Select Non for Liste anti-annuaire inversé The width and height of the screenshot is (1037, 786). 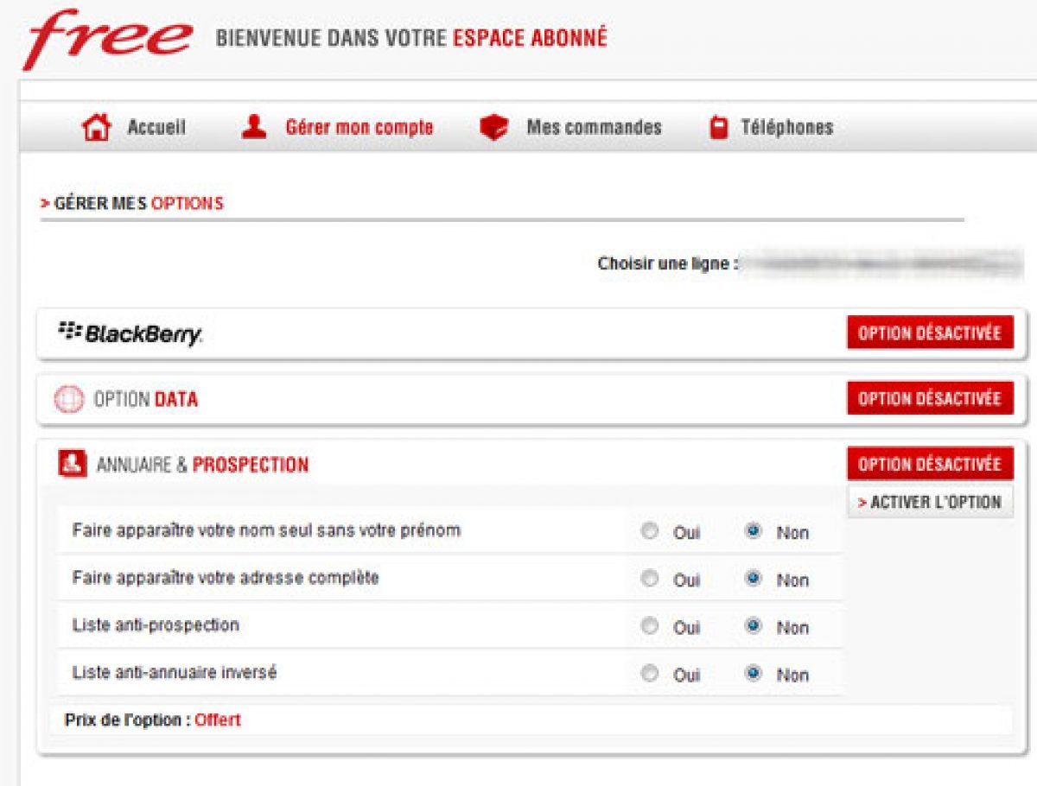pos(754,674)
